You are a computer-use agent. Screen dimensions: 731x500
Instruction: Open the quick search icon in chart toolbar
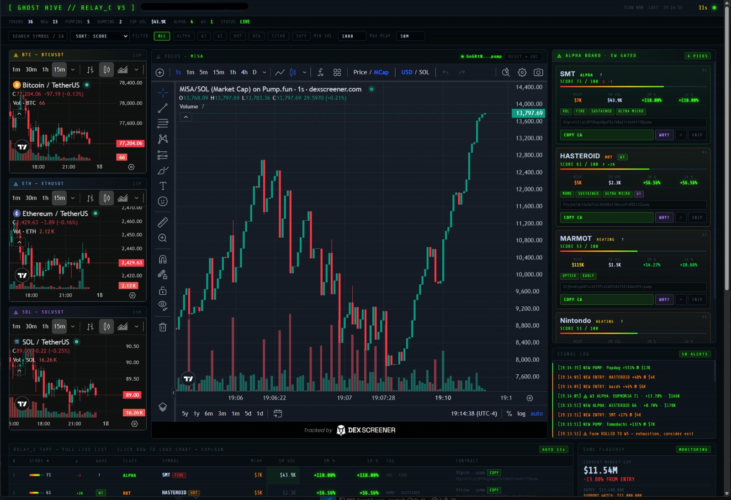[506, 72]
